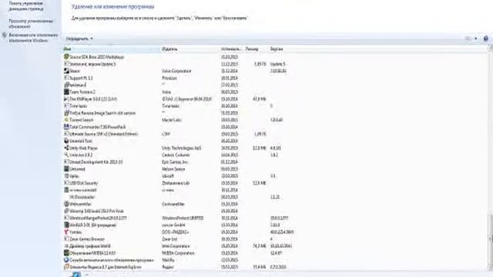Click the NVIDIA Corporation publisher cell

point(178,253)
